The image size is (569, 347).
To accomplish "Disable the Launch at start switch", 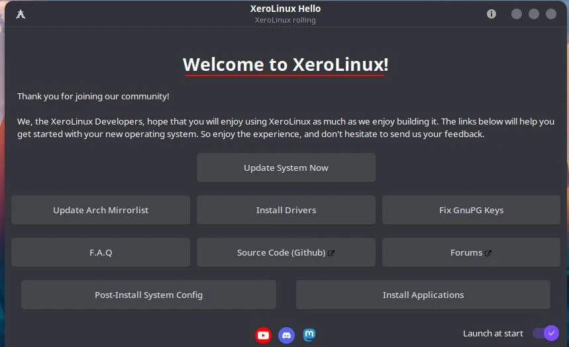I will 545,333.
